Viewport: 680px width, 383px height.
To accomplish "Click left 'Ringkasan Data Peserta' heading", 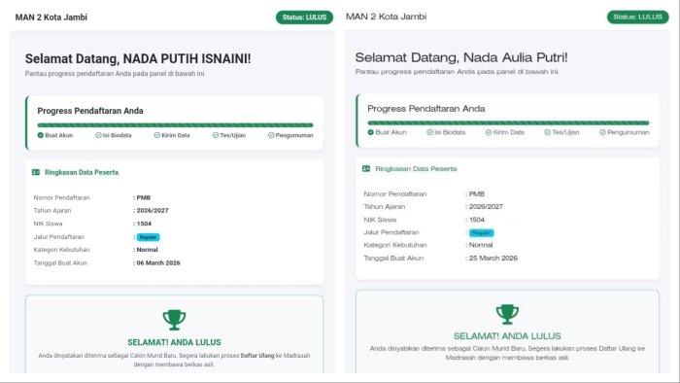I will click(x=82, y=172).
